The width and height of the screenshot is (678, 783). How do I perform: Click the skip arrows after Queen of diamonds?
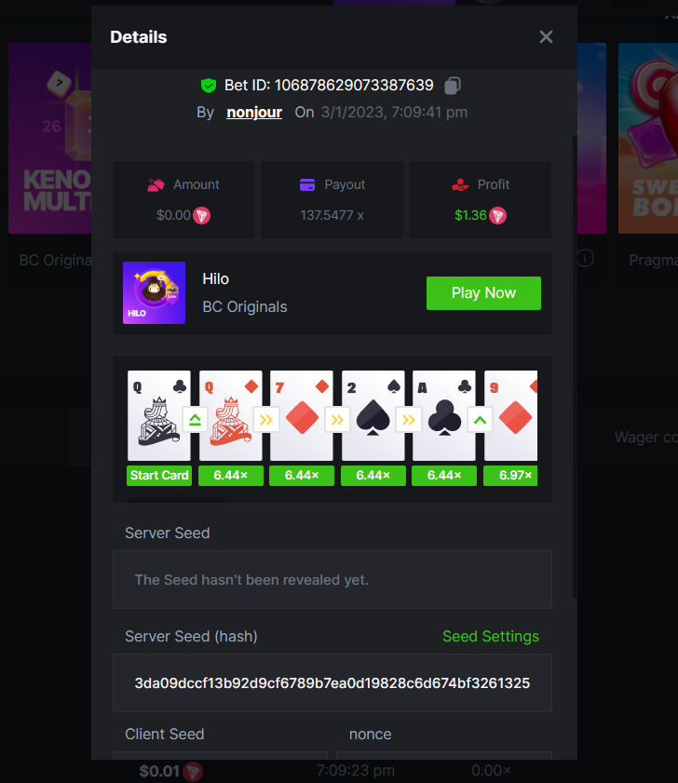pyautogui.click(x=265, y=420)
